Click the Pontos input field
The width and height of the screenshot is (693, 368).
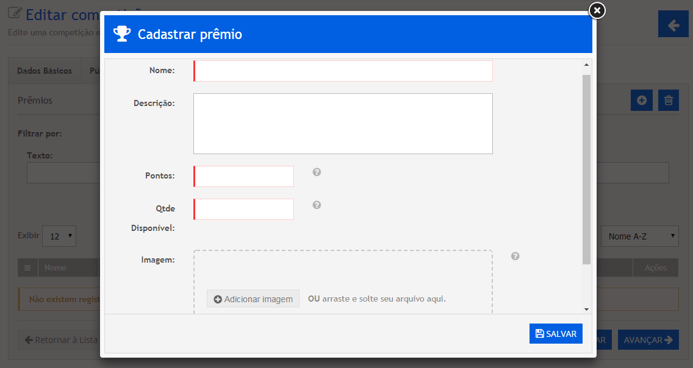(244, 176)
